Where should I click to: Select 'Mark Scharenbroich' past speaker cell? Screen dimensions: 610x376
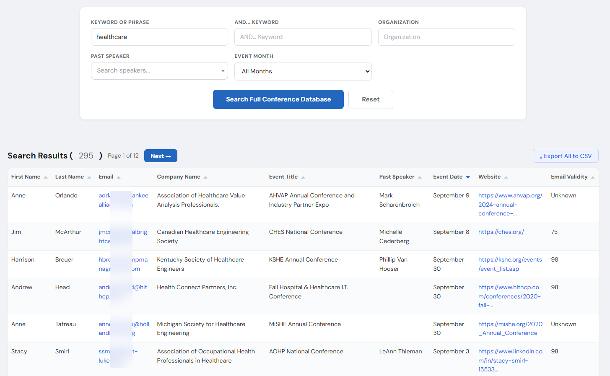click(x=400, y=200)
